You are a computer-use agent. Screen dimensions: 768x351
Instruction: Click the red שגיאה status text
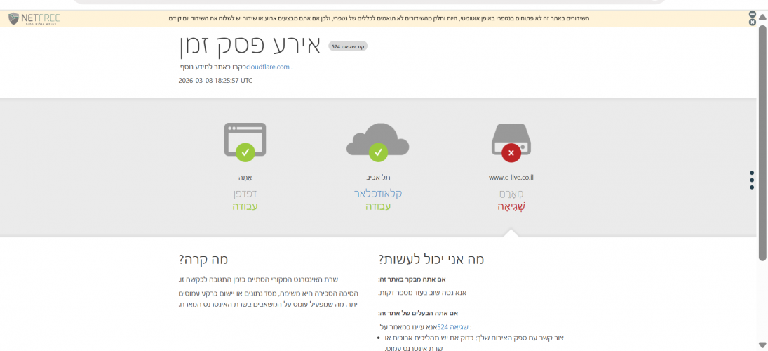511,206
